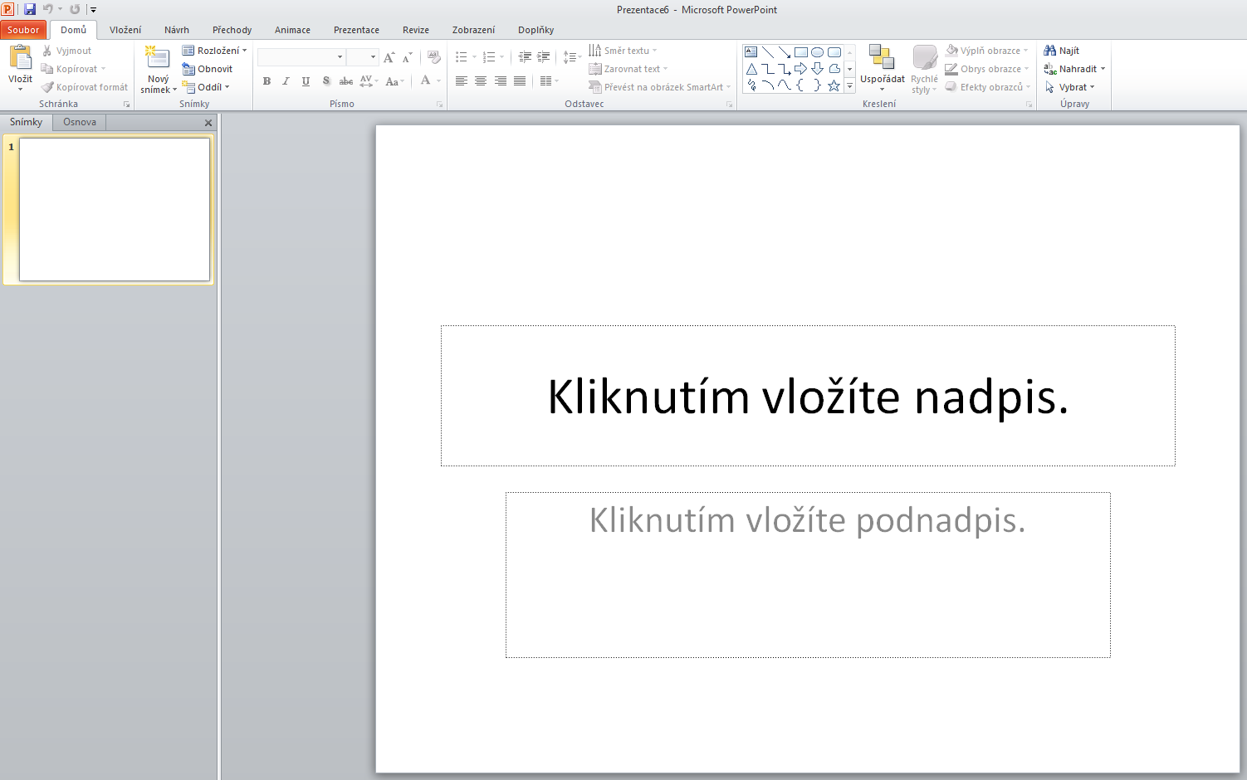Screen dimensions: 1247x780
Task: Align text left in the Odstavec group
Action: (x=462, y=81)
